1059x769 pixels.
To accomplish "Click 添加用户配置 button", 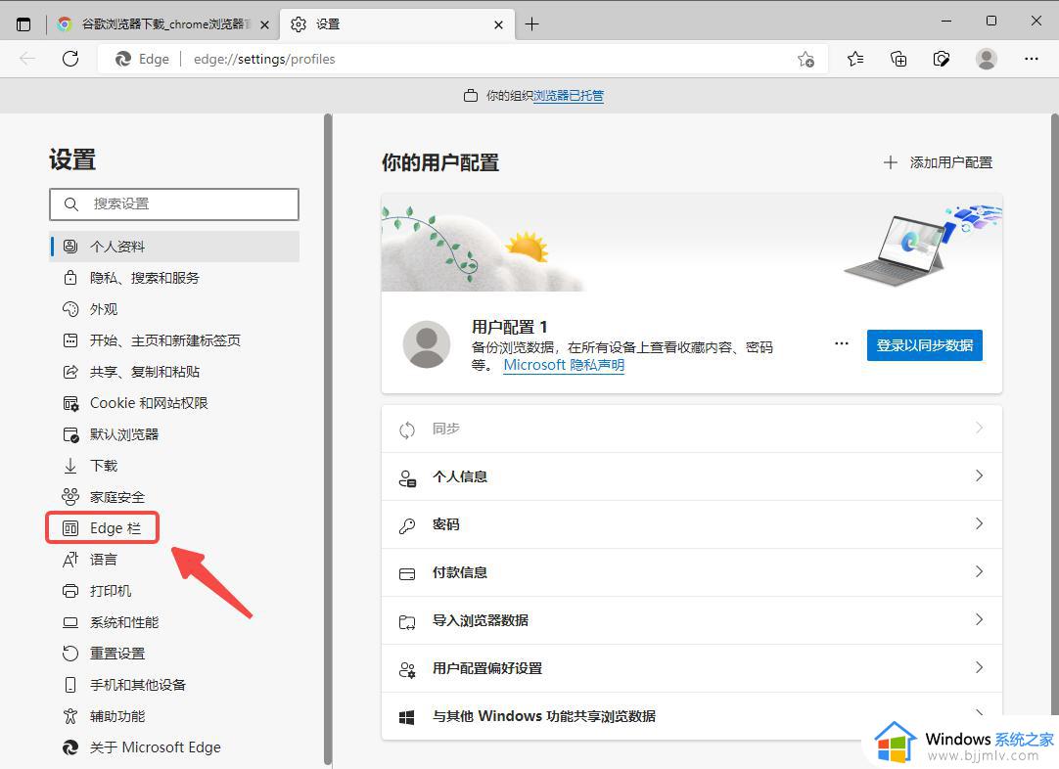I will (x=938, y=162).
